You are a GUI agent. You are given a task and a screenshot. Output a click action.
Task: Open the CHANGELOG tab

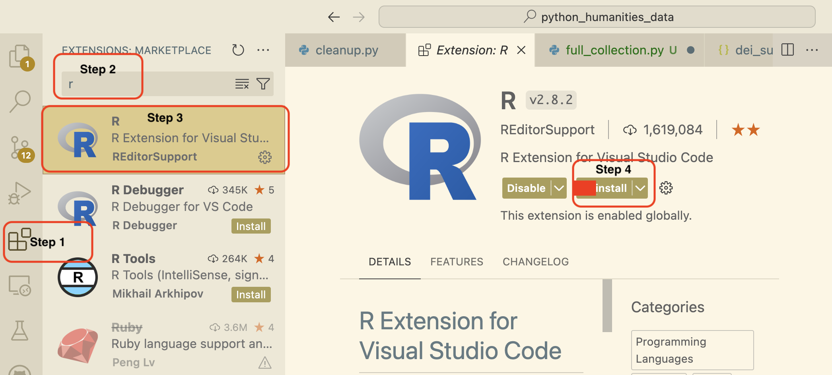click(x=535, y=262)
